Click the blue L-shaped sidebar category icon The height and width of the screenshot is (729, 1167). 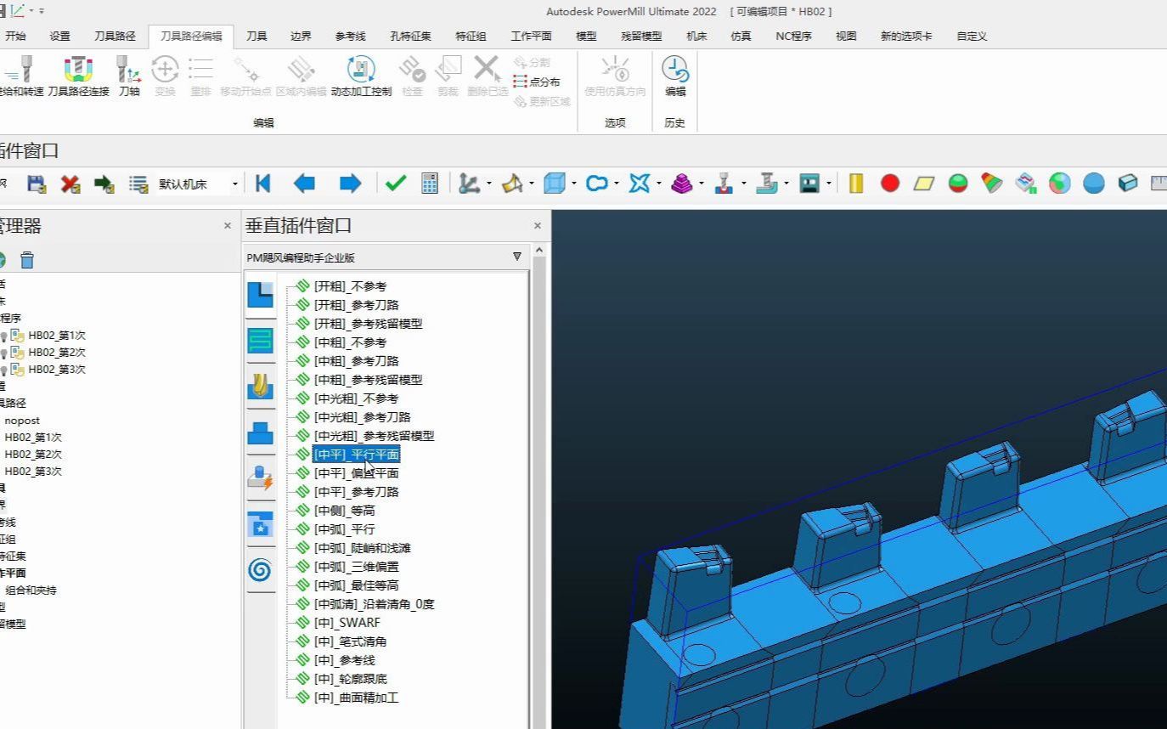tap(260, 295)
